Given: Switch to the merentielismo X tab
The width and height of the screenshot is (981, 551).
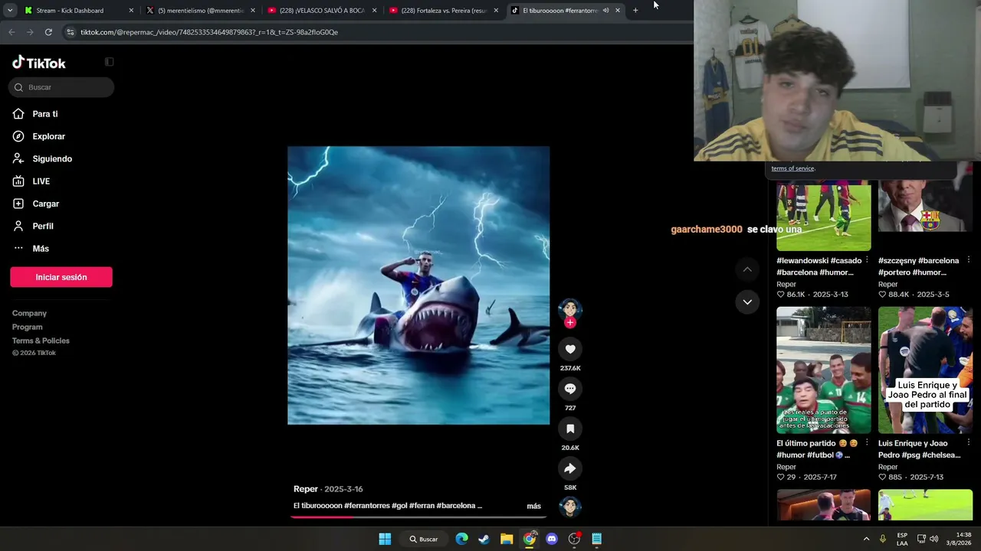Looking at the screenshot, I should [199, 11].
